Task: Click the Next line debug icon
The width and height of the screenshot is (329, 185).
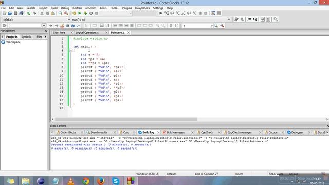Action: tap(172, 13)
